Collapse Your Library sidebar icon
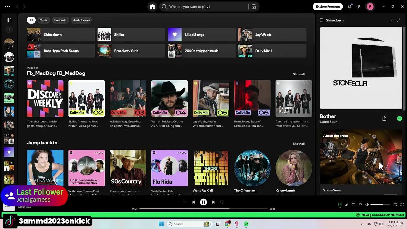This screenshot has width=407, height=229. click(x=9, y=20)
